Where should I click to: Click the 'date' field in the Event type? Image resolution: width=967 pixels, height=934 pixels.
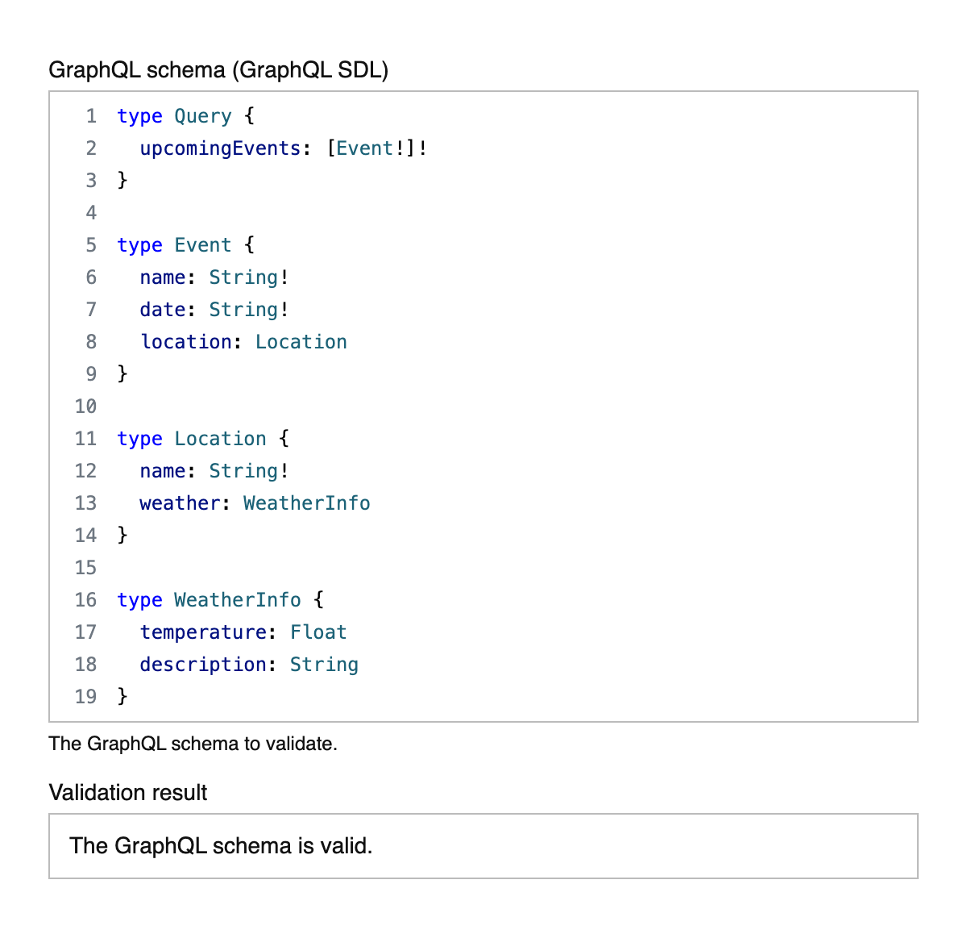tap(163, 310)
